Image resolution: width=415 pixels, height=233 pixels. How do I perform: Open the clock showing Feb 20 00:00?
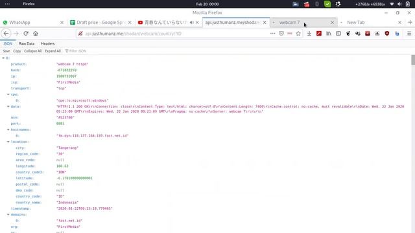(x=207, y=4)
